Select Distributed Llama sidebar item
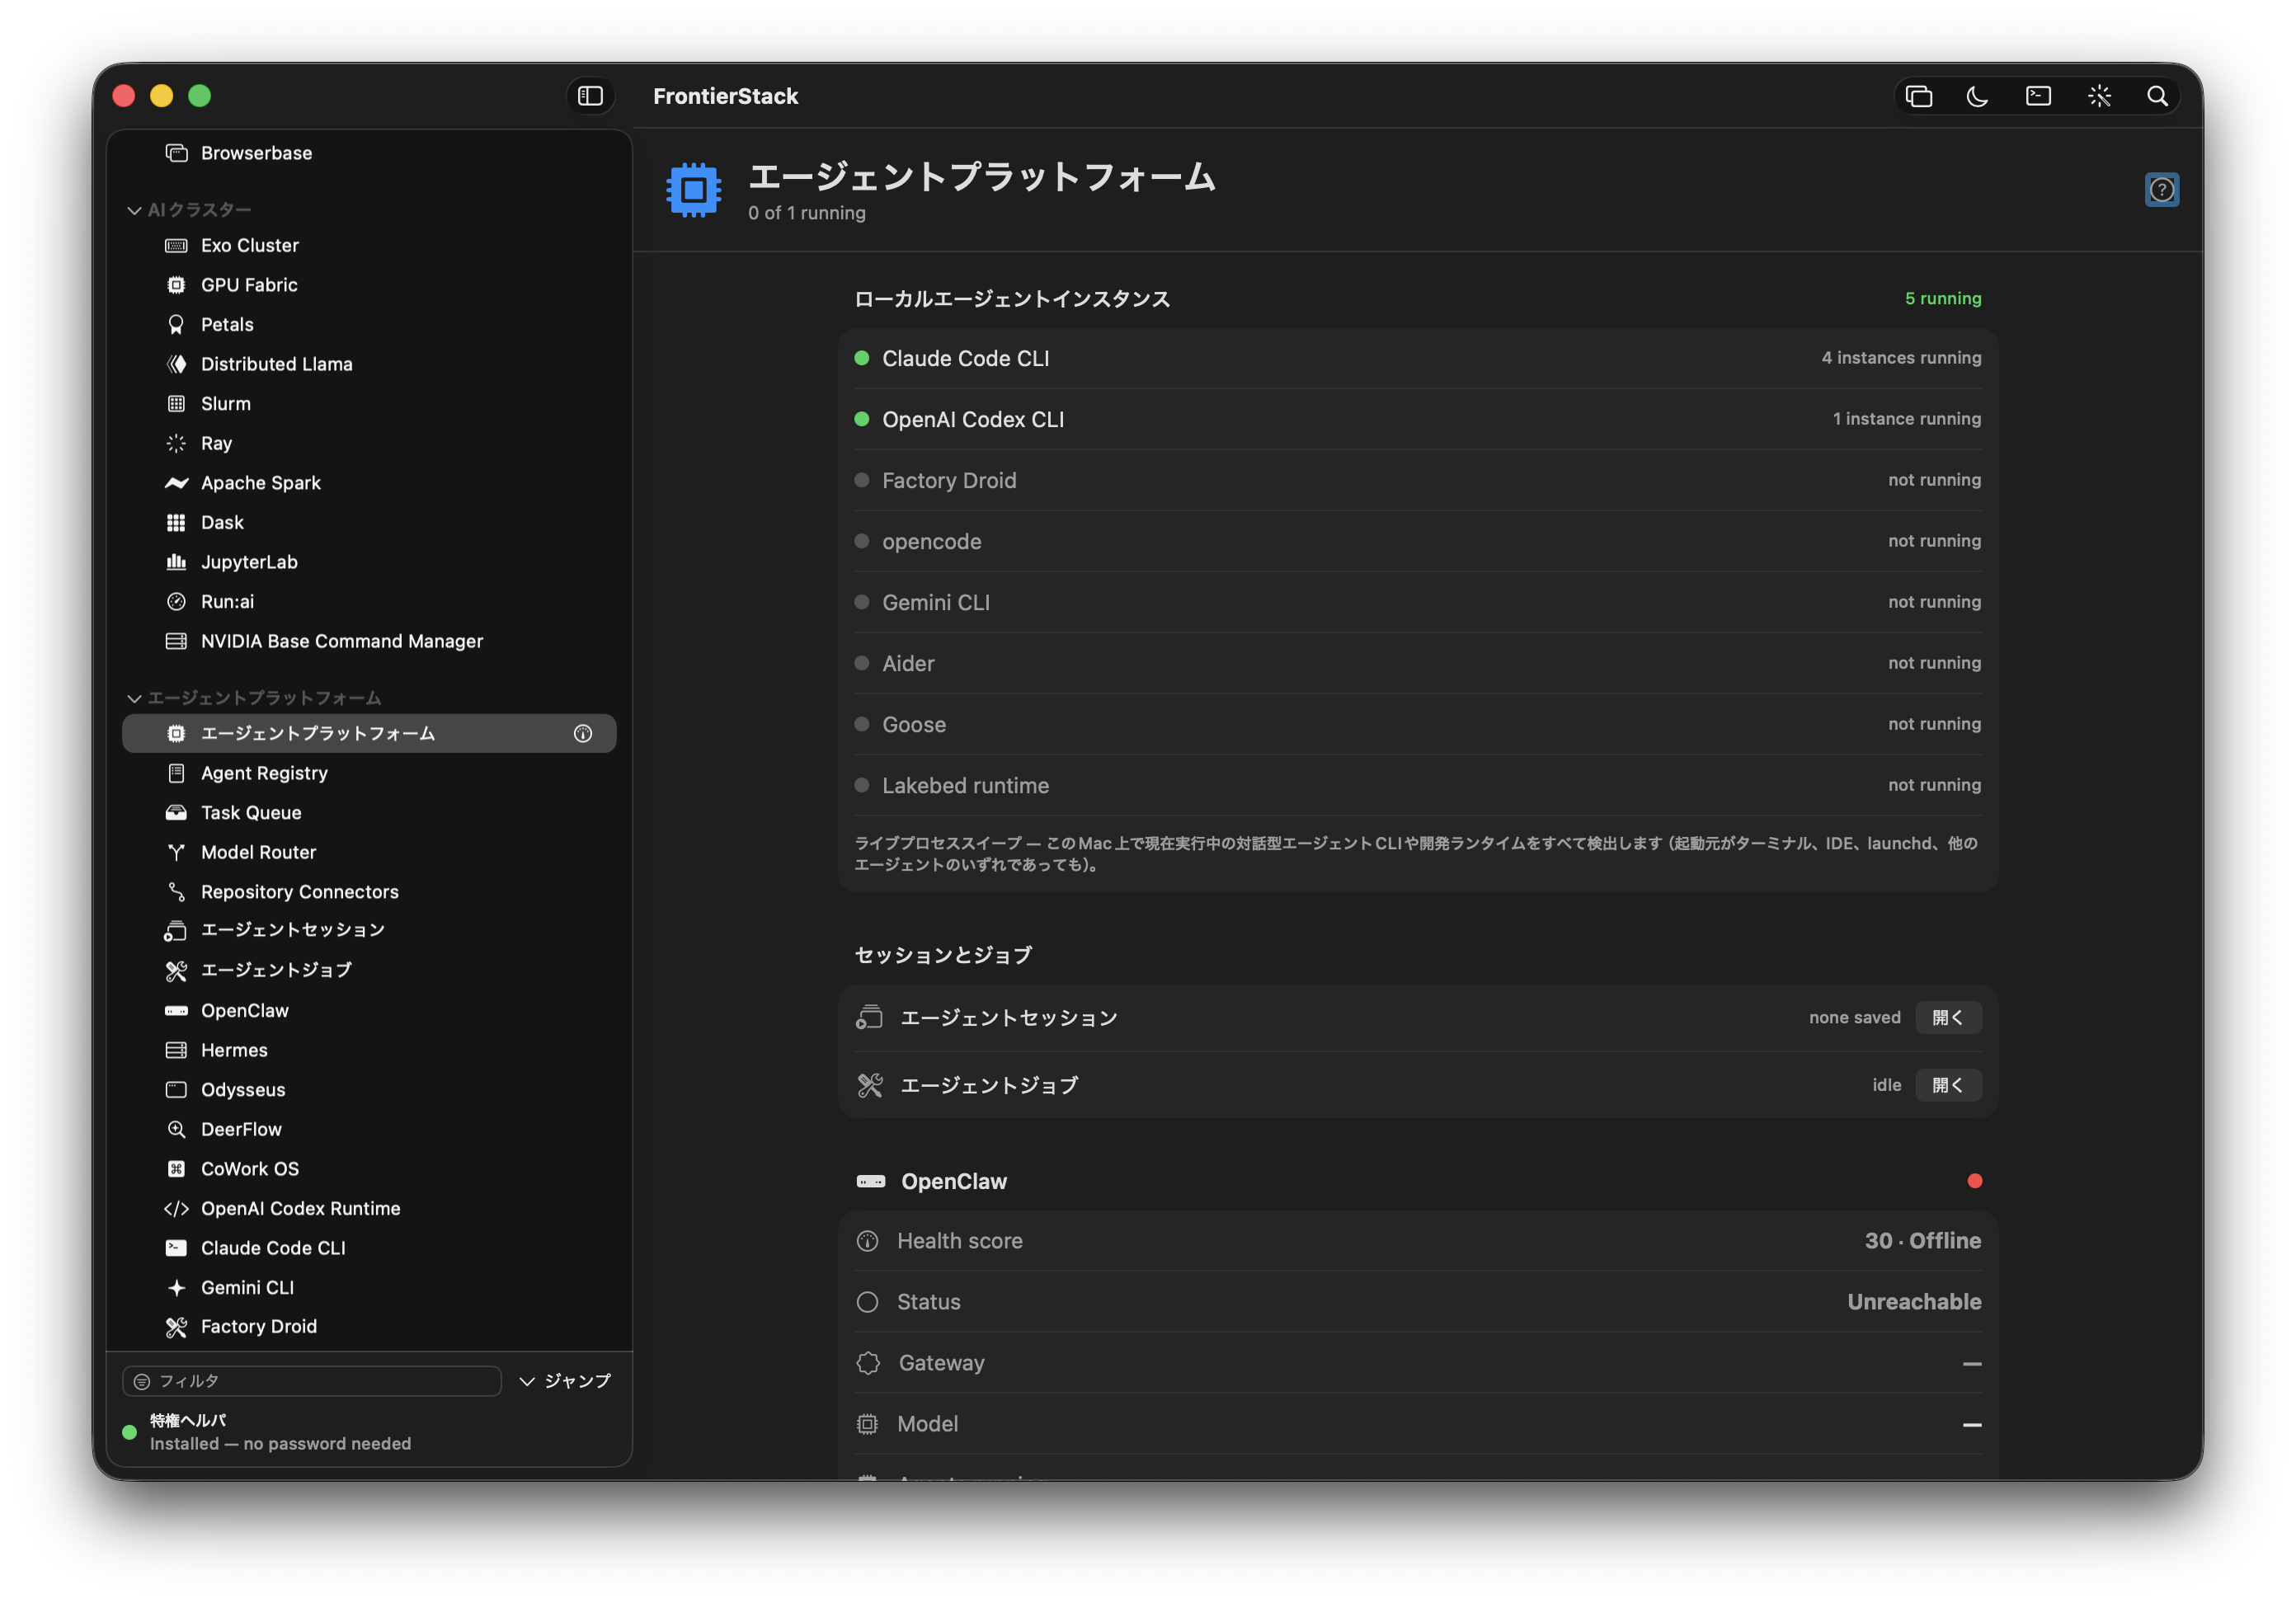The image size is (2296, 1603). coord(369,364)
